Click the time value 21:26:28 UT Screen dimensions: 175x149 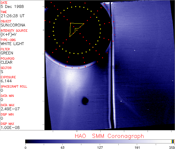(12, 16)
